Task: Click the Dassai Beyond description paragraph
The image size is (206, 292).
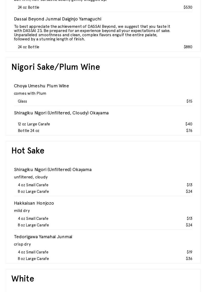Action: (92, 33)
